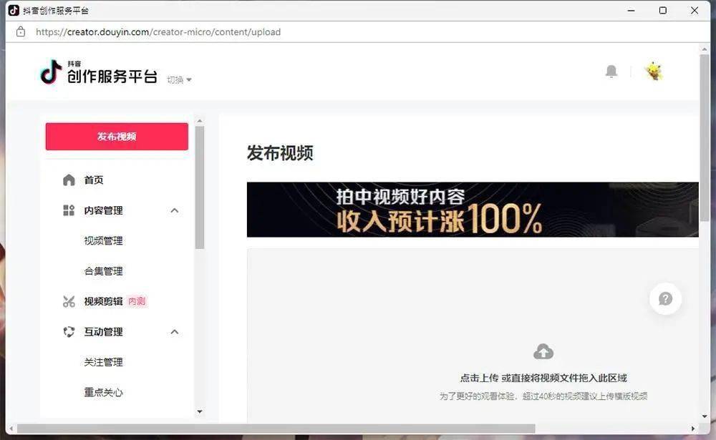The height and width of the screenshot is (440, 716).
Task: Click the cloud upload icon
Action: (543, 351)
